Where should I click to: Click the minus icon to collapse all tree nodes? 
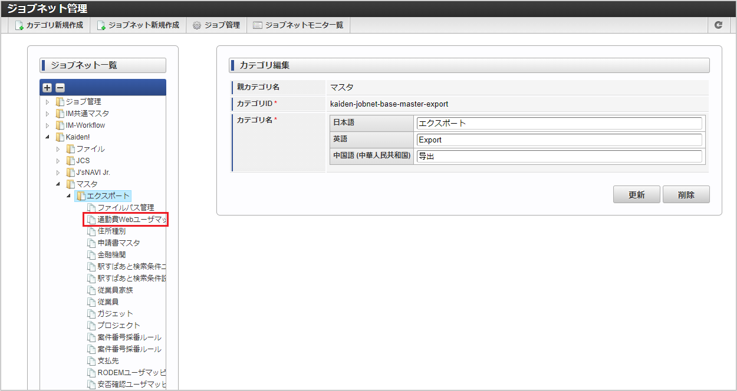(60, 88)
